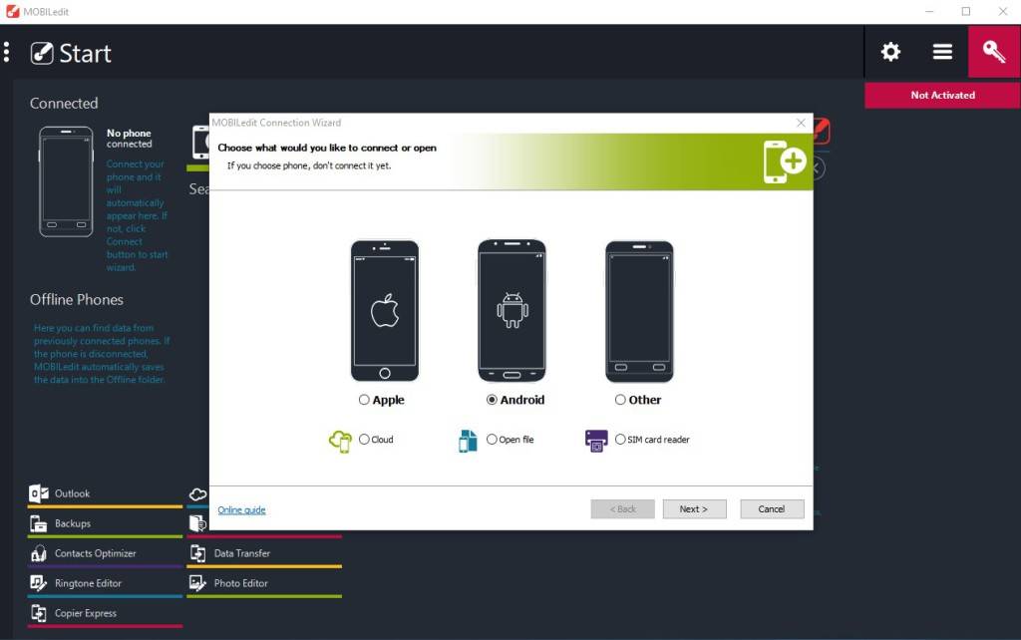Select the Cloud radio button
This screenshot has width=1021, height=640.
pyautogui.click(x=364, y=440)
